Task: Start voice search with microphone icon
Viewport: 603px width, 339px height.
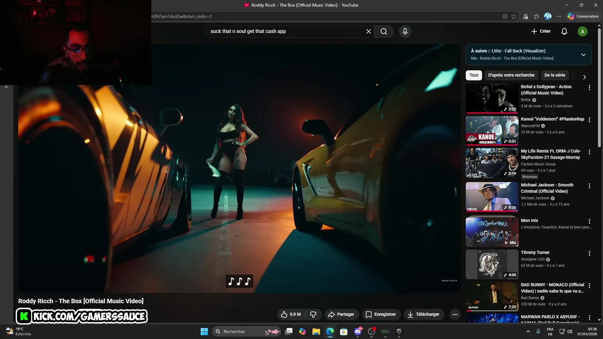Action: 405,32
